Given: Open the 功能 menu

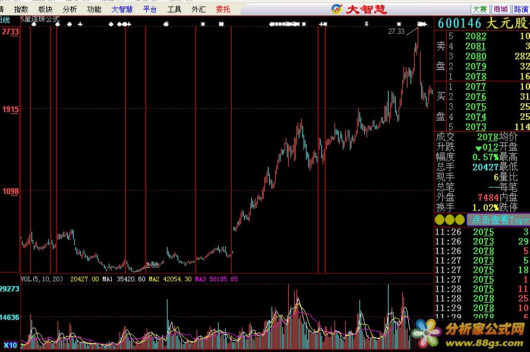Looking at the screenshot, I should pyautogui.click(x=94, y=9).
